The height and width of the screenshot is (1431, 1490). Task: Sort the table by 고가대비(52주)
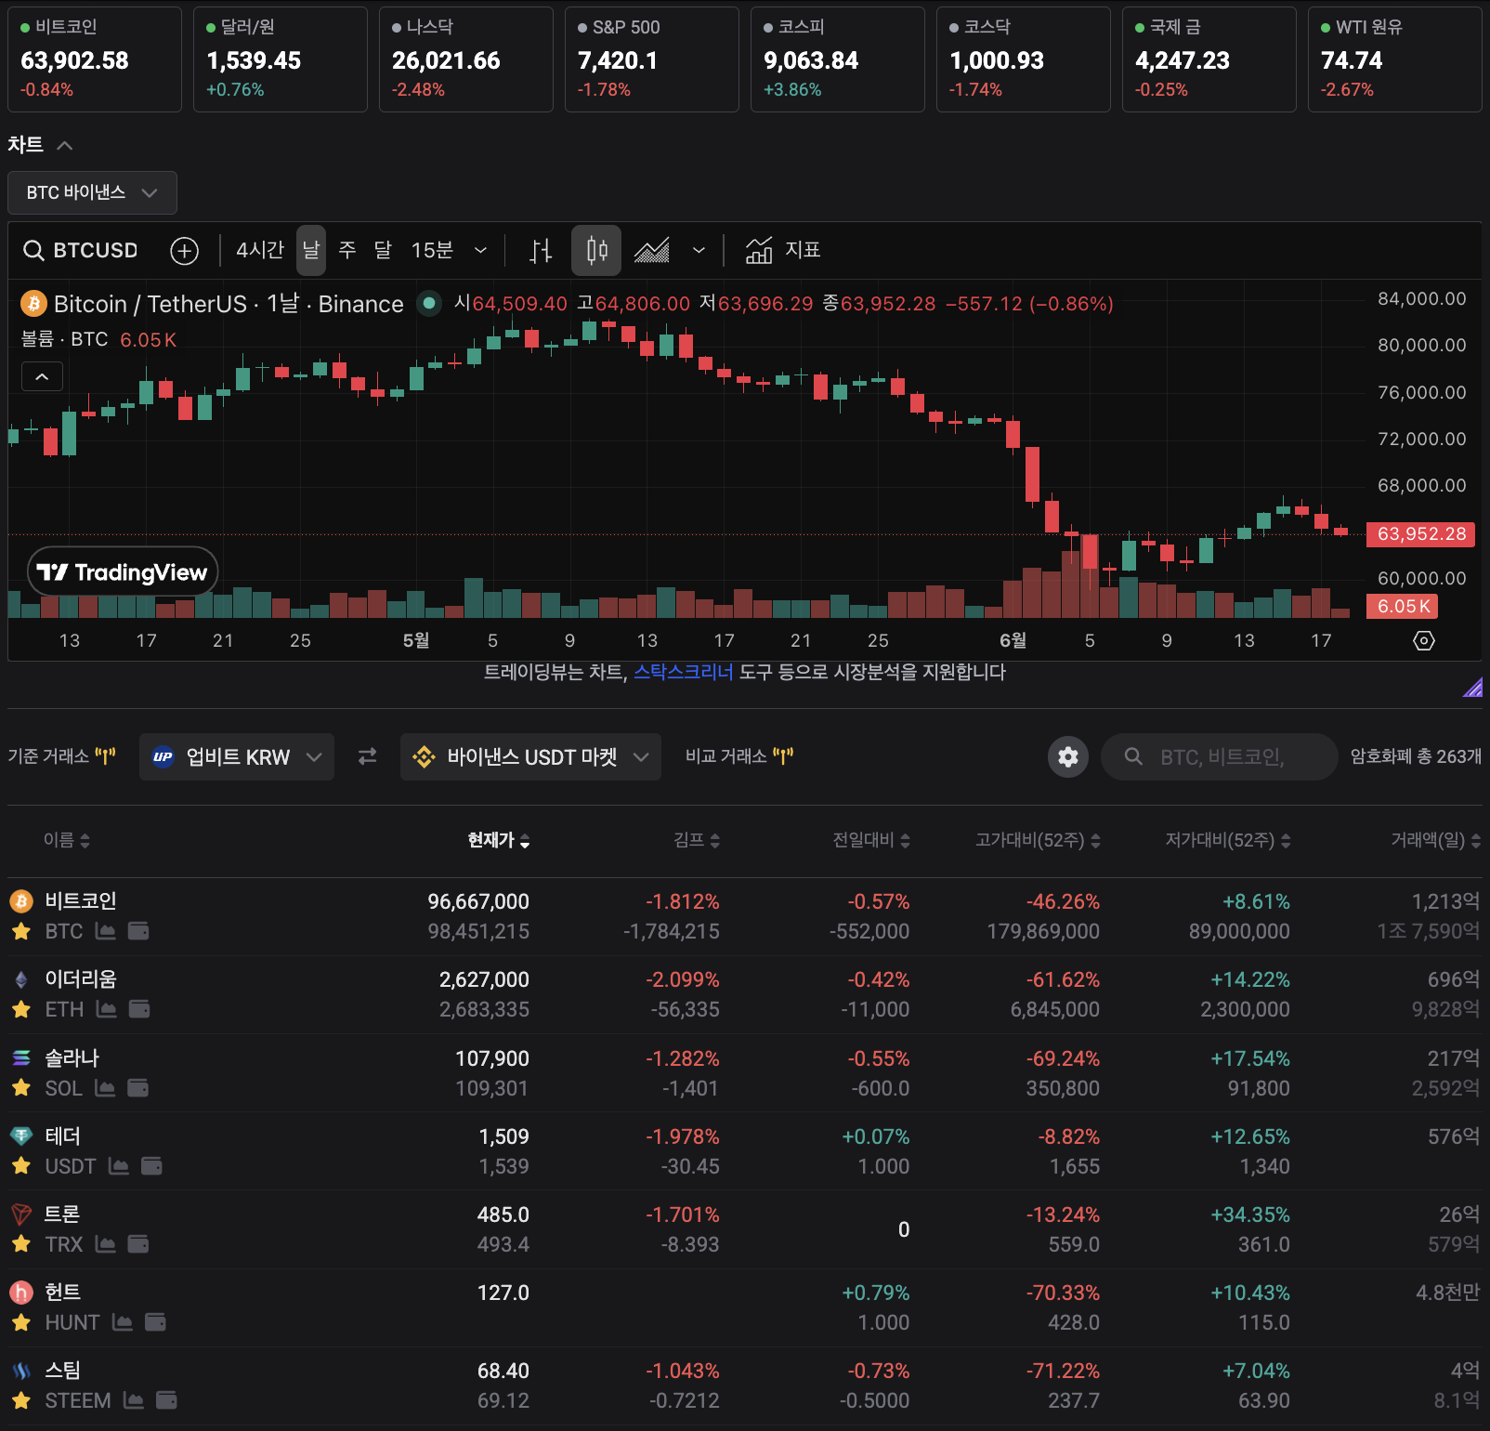tap(1038, 841)
